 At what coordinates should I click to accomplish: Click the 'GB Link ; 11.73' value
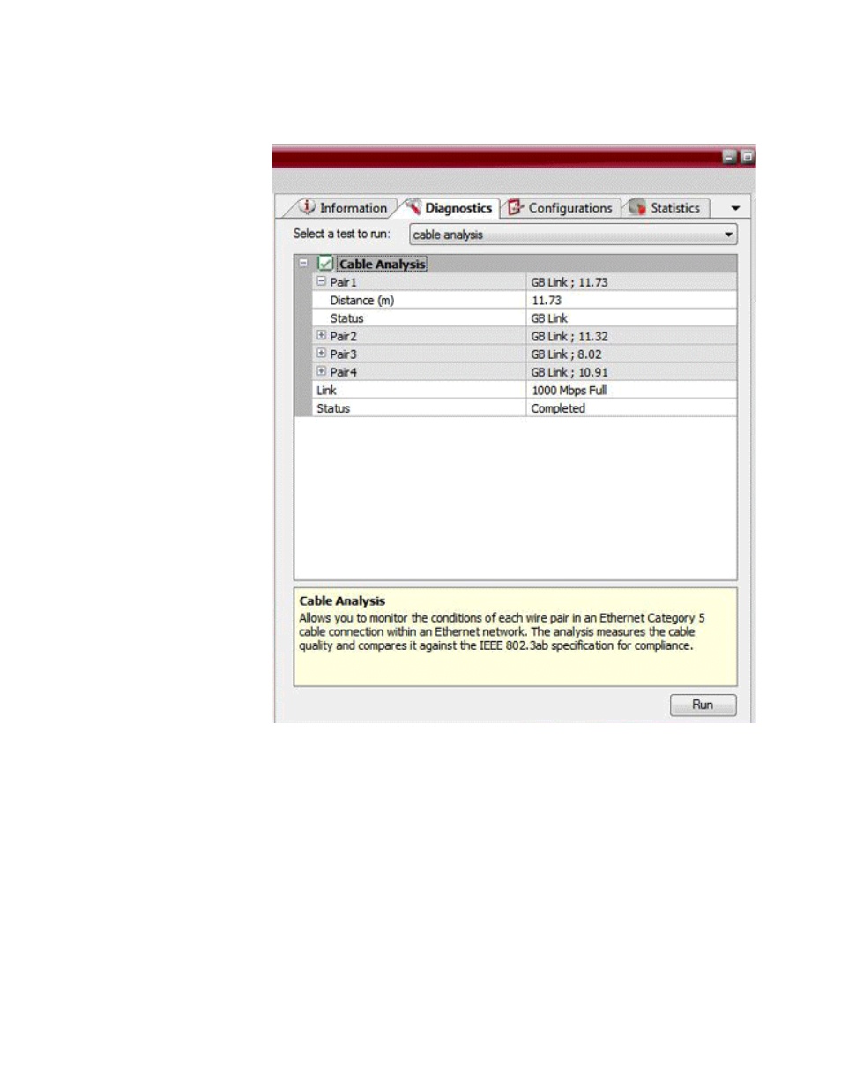click(x=569, y=282)
